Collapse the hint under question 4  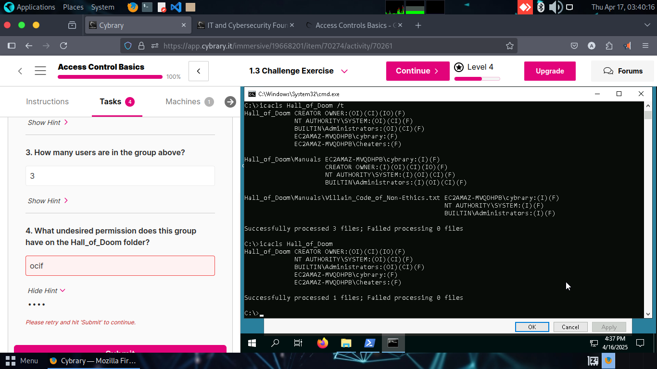pos(46,291)
